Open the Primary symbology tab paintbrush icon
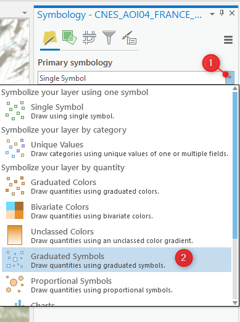 tap(50, 38)
